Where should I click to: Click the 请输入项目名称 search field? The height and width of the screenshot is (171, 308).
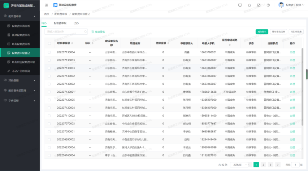(64, 32)
